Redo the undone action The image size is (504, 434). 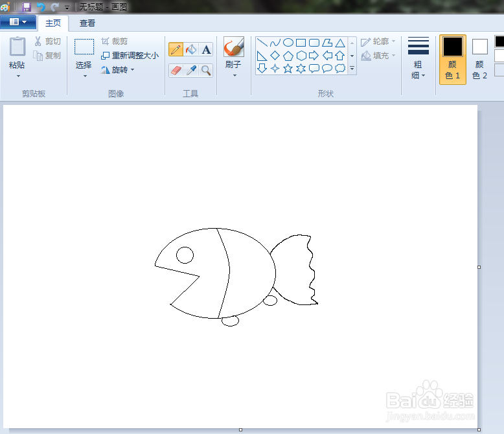54,6
